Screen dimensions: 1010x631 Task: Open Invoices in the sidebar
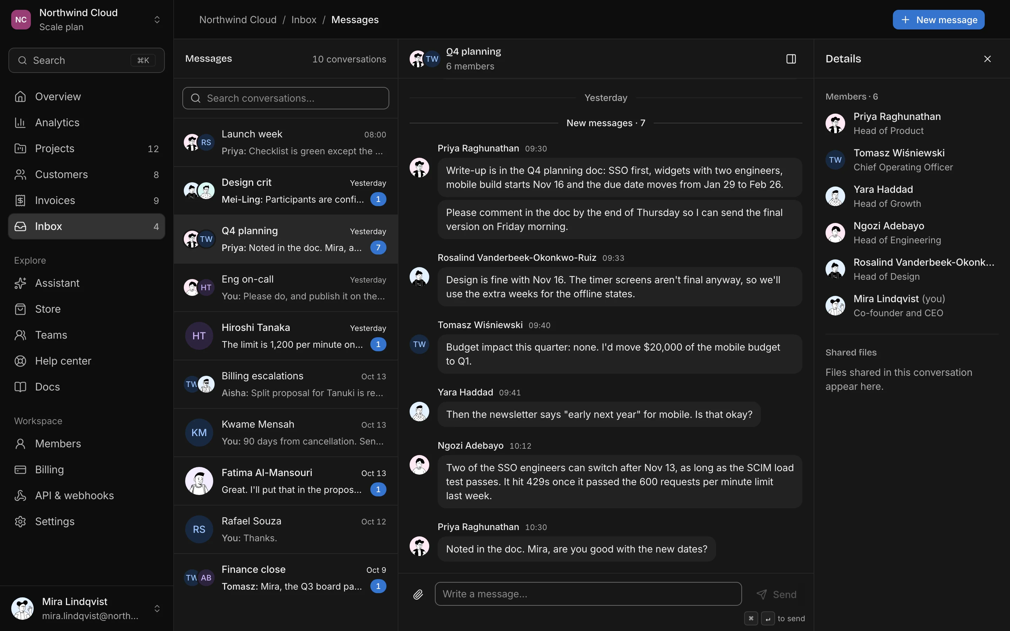tap(86, 200)
